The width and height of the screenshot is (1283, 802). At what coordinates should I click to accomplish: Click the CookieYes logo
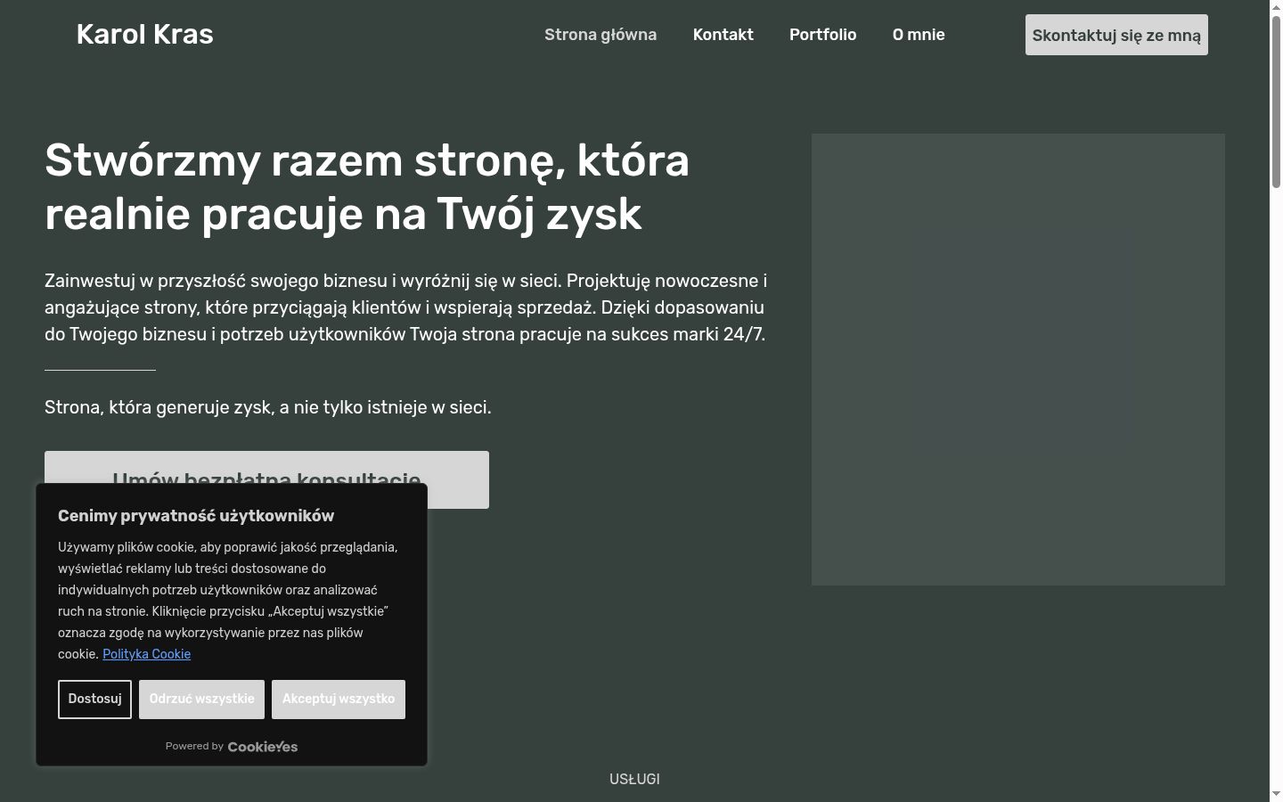pyautogui.click(x=263, y=747)
